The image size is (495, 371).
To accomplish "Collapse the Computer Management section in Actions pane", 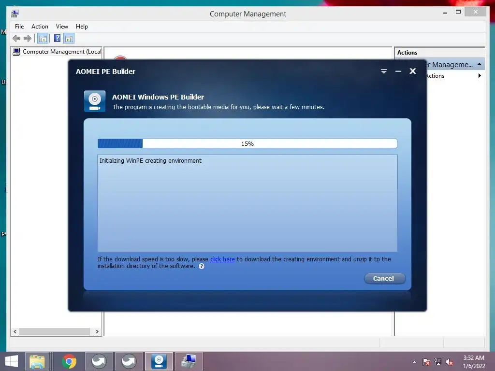I will [x=479, y=64].
